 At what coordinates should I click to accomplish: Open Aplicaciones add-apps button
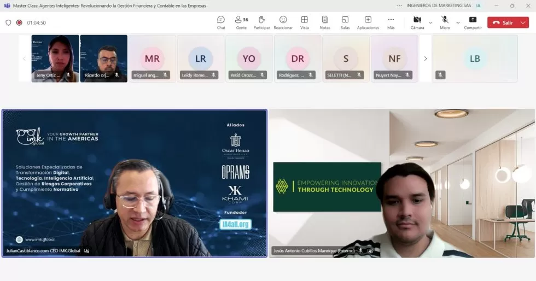368,22
